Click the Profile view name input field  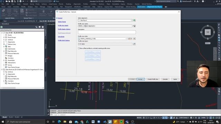click(105, 26)
